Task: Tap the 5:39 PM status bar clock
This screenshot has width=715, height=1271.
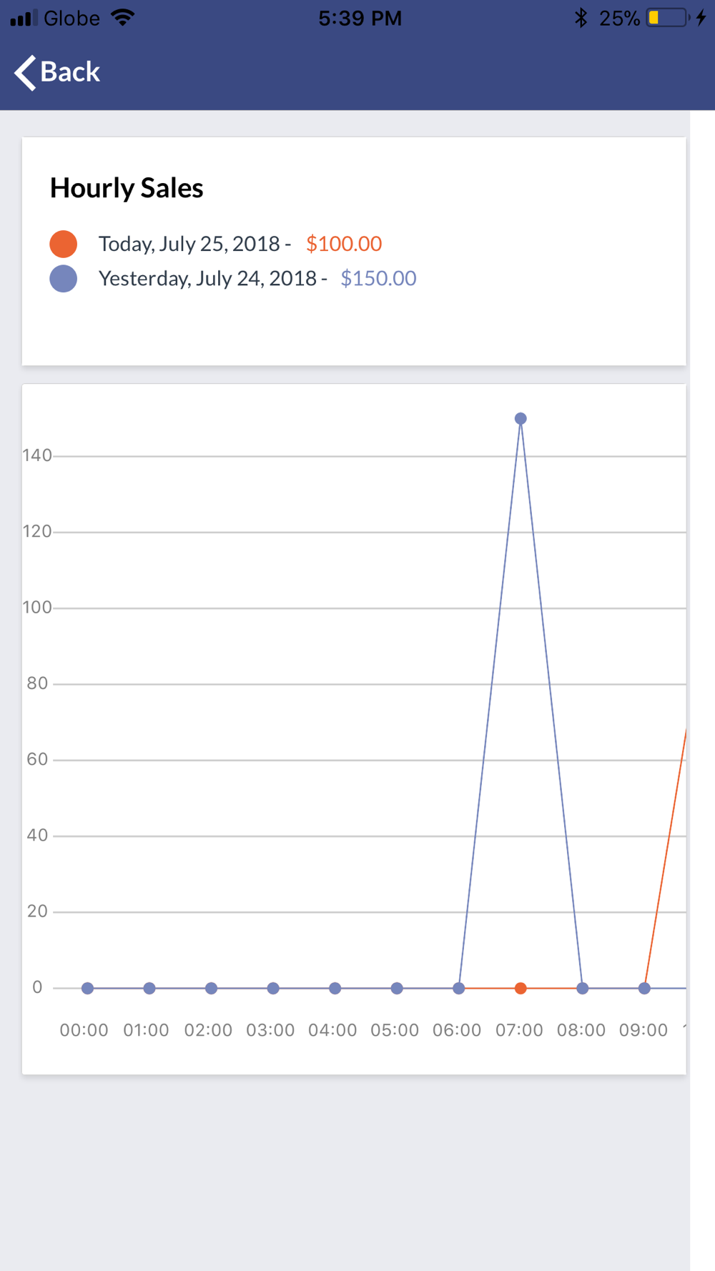Action: (x=360, y=18)
